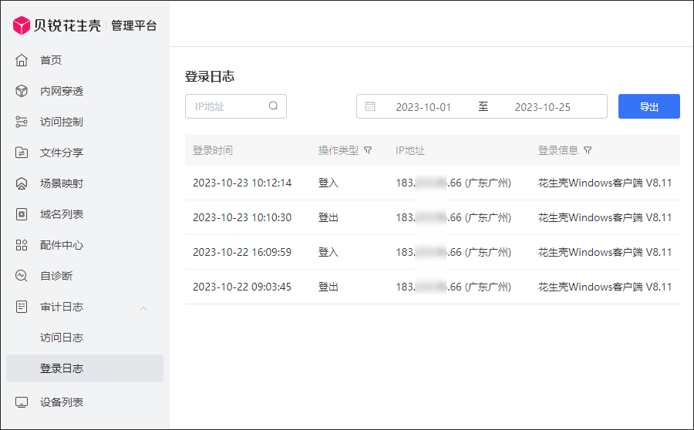The image size is (694, 430).
Task: Open the 登录信息 column filter
Action: [588, 150]
